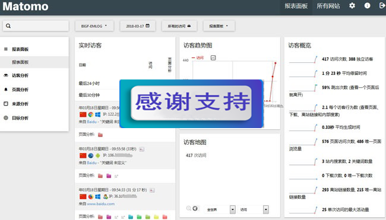Click inside the search input field
386x220 pixels.
pos(36,26)
